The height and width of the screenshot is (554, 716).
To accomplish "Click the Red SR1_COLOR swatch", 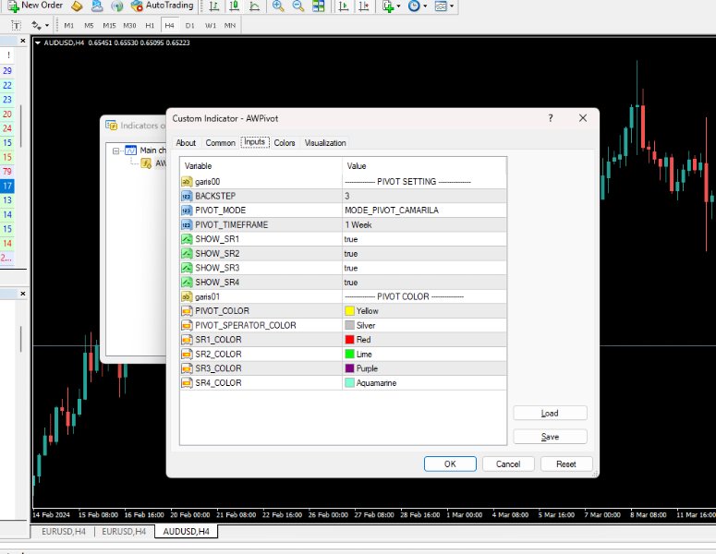I will click(x=350, y=340).
